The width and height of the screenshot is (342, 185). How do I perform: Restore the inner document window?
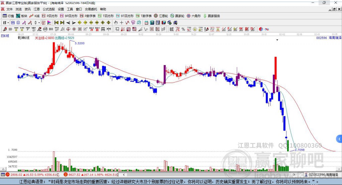(334, 9)
